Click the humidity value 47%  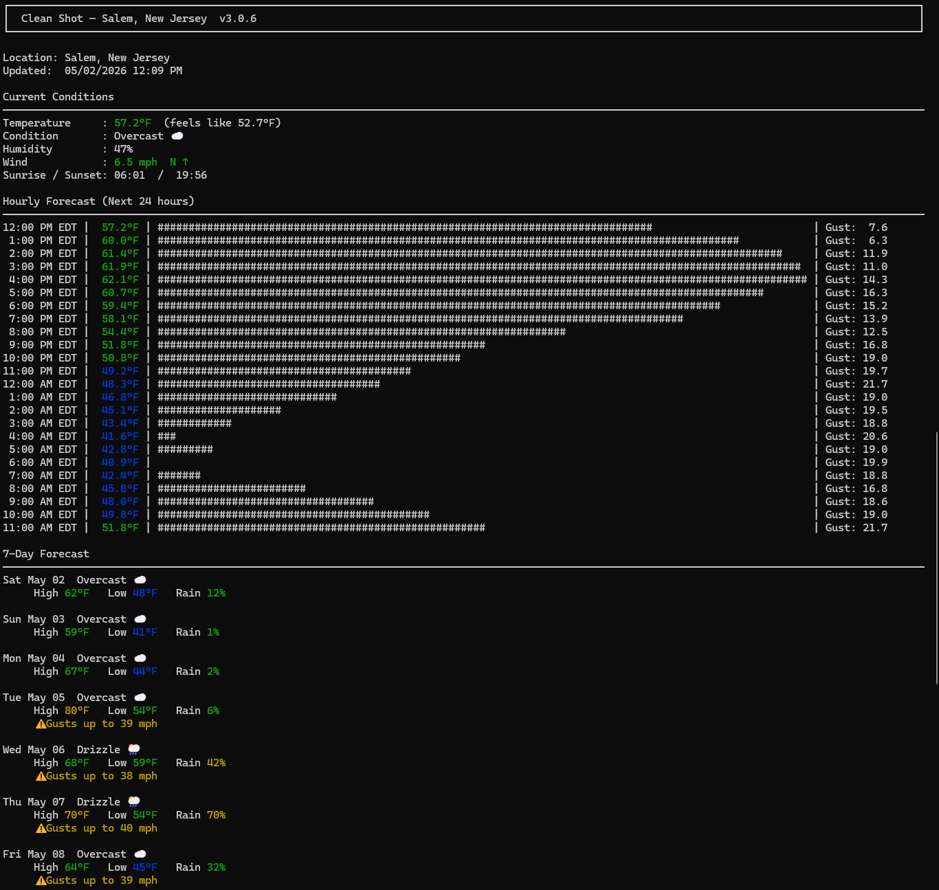[124, 149]
